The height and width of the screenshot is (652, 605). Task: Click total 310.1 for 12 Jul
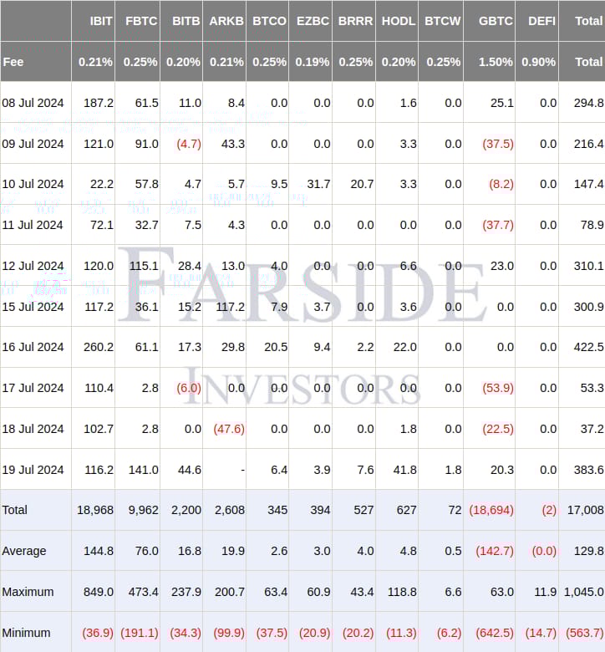click(x=589, y=266)
